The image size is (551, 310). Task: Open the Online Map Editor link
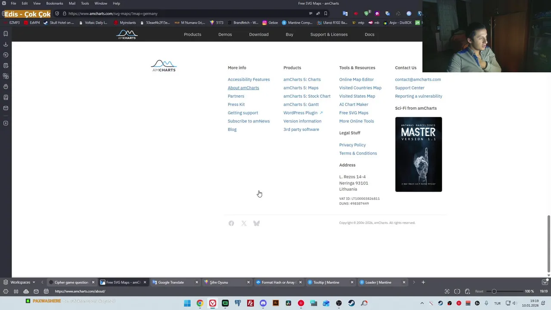click(356, 80)
